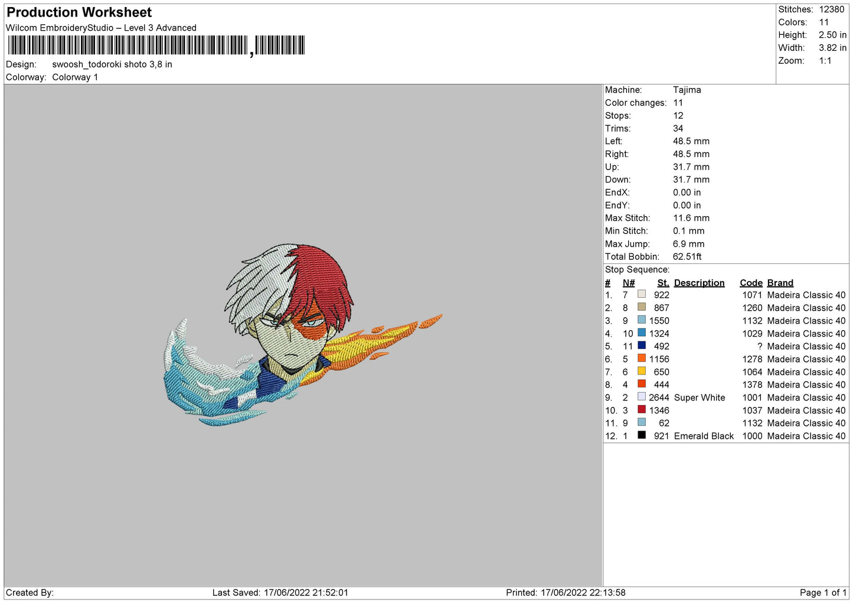Click the Stitches count value 12380
Viewport: 853px width, 603px height.
click(x=831, y=9)
